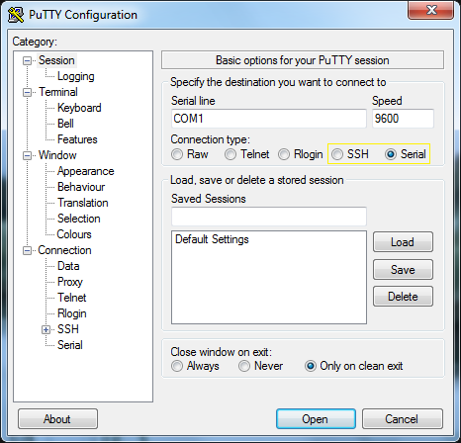461x443 pixels.
Task: Choose Never for close window on exit
Action: point(244,366)
